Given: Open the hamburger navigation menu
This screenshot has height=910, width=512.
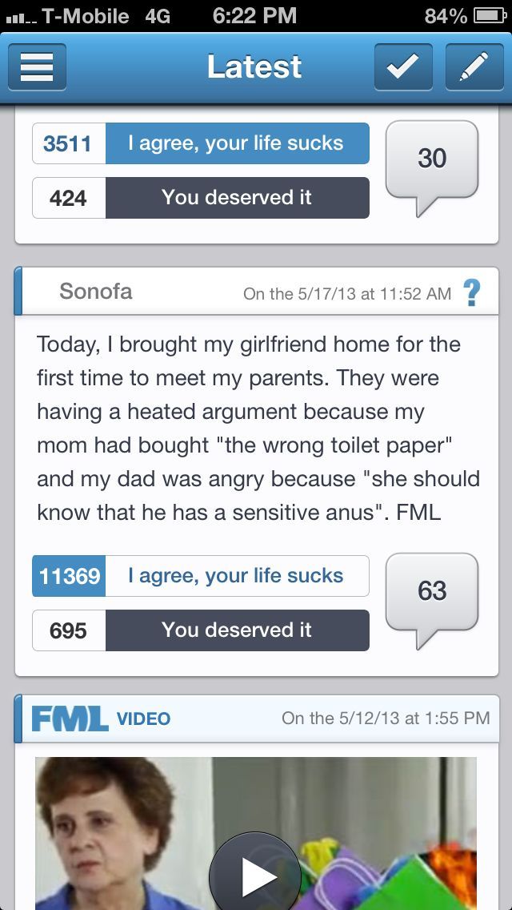Looking at the screenshot, I should point(36,66).
